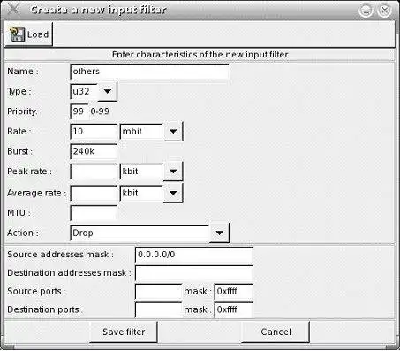
Task: Open the window menu X icon
Action: pyautogui.click(x=13, y=9)
